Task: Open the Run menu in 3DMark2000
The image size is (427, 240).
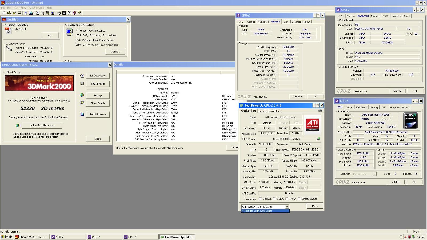Action: [16, 8]
